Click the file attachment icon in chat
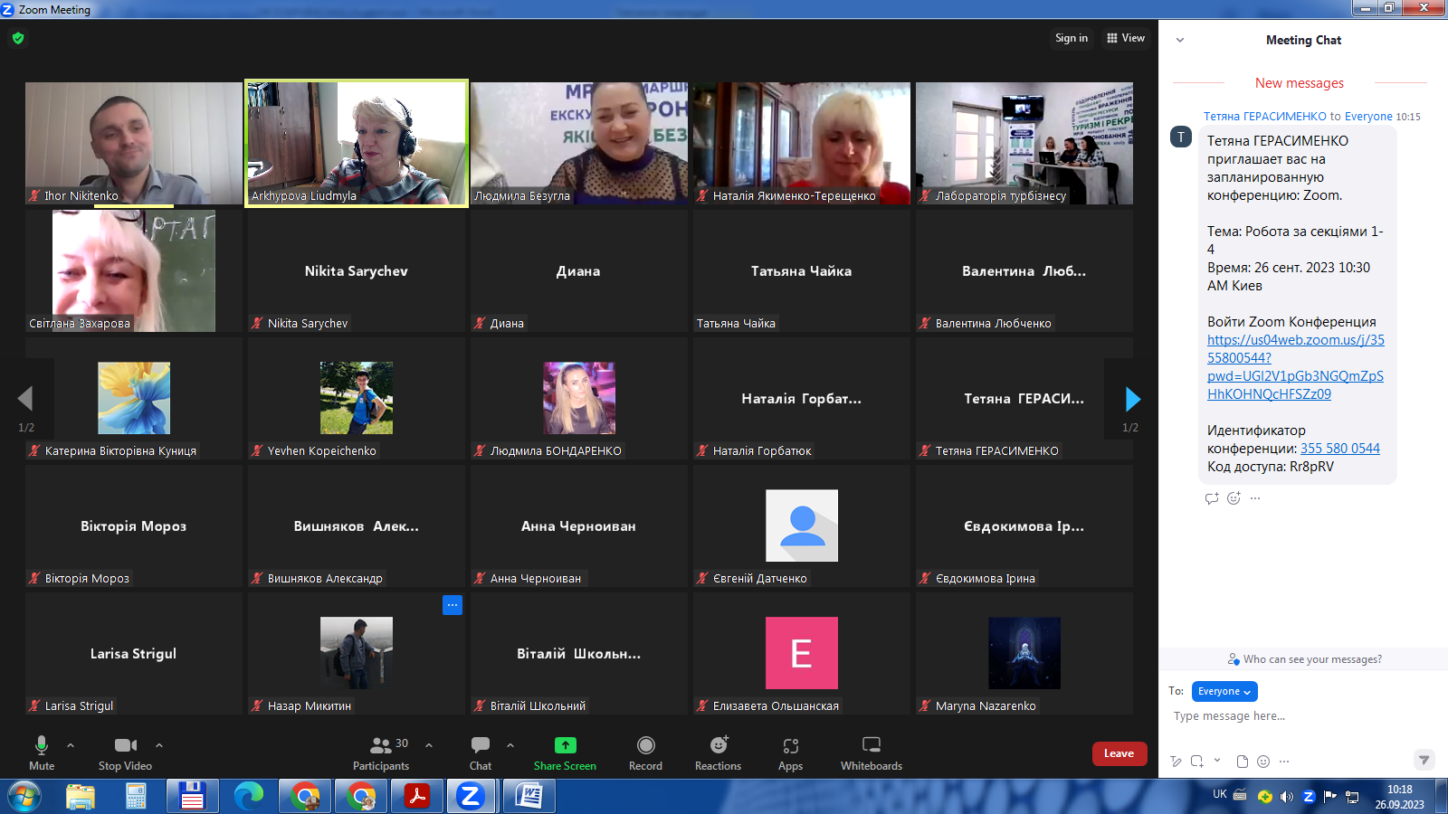1448x814 pixels. click(x=1242, y=762)
